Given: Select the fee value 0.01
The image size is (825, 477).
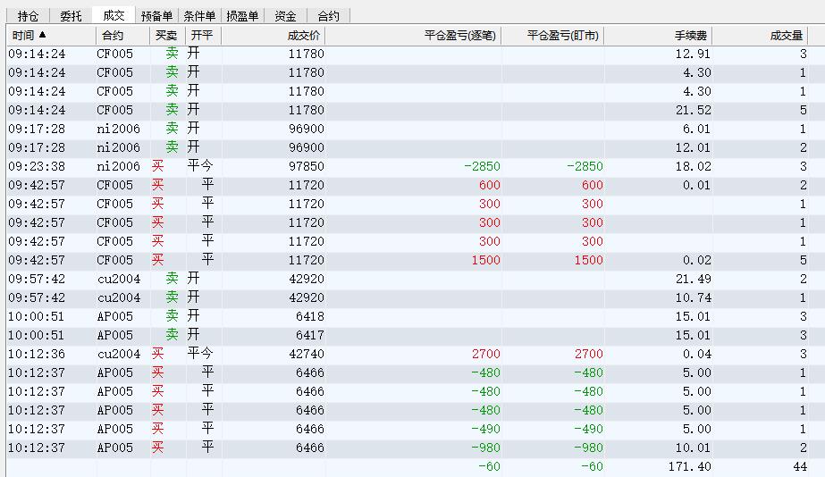Looking at the screenshot, I should pos(696,185).
